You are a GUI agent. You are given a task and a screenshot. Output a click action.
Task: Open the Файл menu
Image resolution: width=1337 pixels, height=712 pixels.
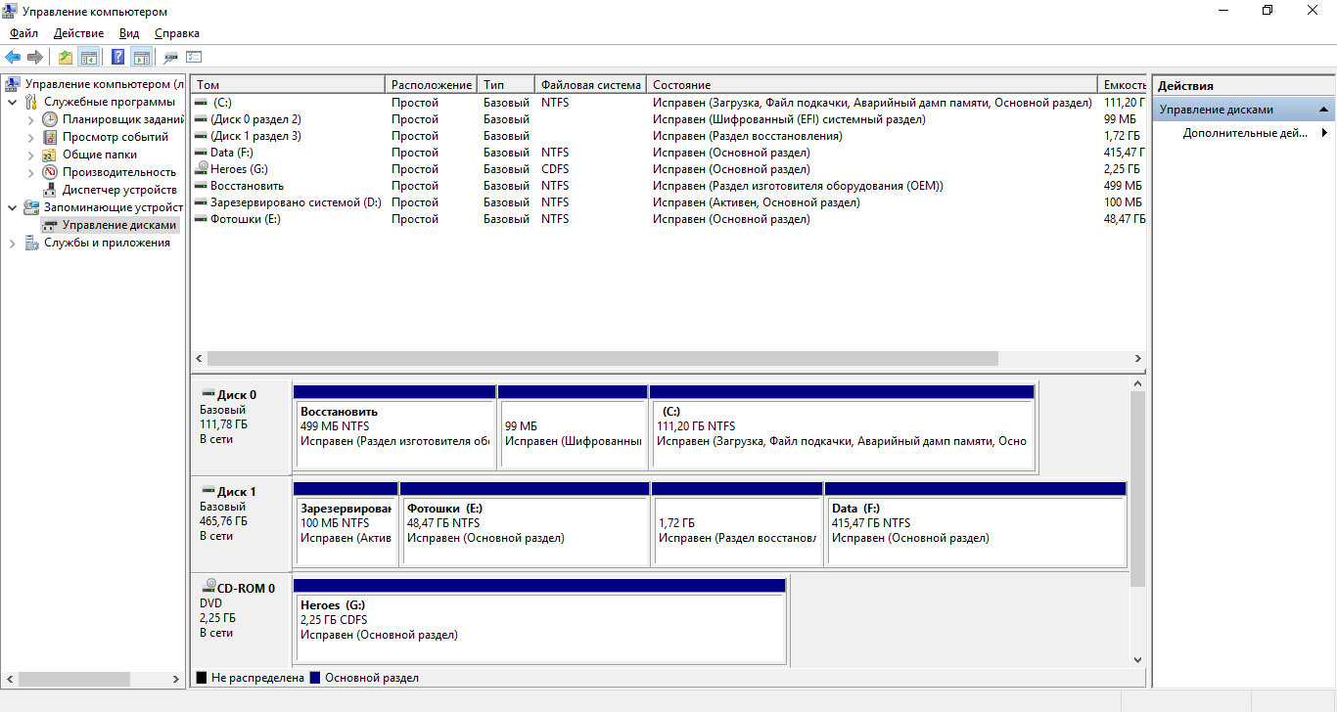[24, 33]
